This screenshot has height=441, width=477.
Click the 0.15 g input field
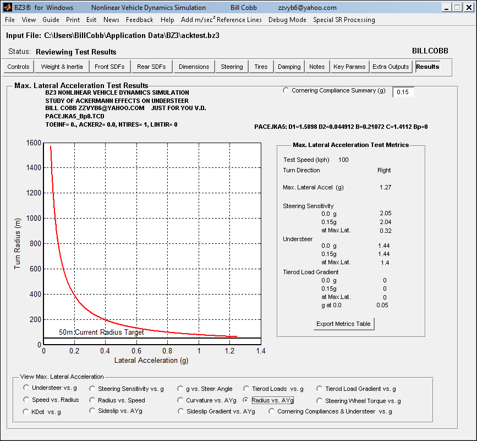pos(403,92)
